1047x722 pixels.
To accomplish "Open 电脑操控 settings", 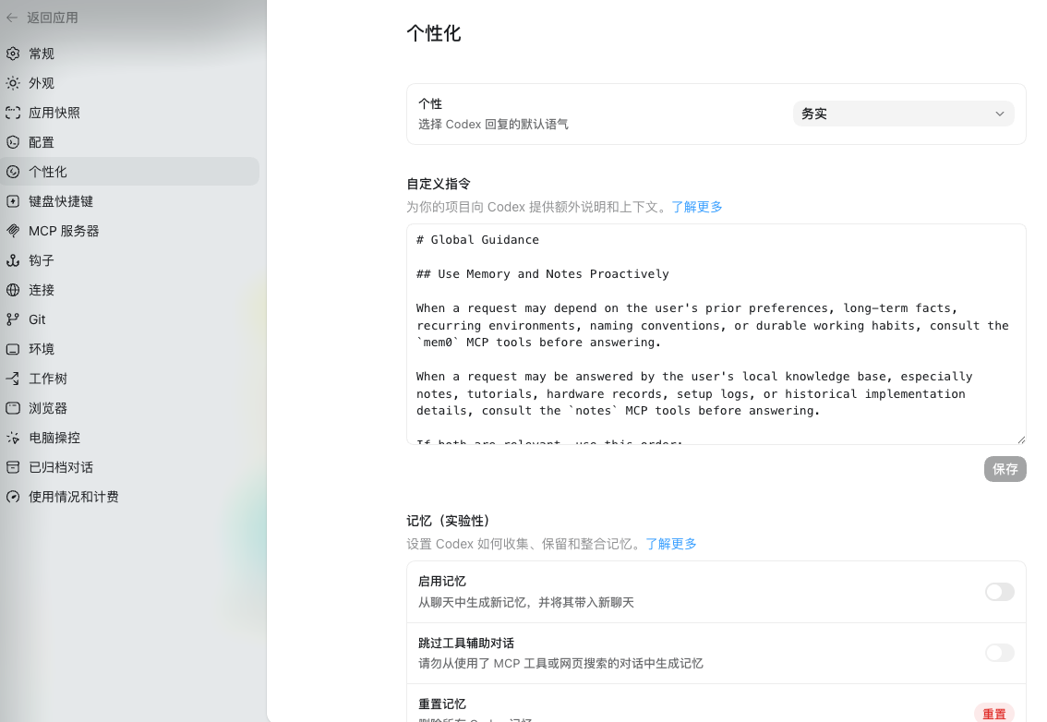I will (x=129, y=438).
